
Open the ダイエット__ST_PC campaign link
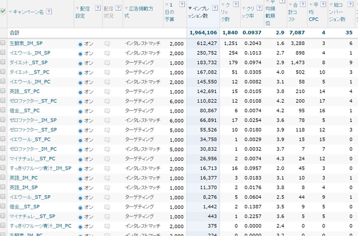[30, 72]
